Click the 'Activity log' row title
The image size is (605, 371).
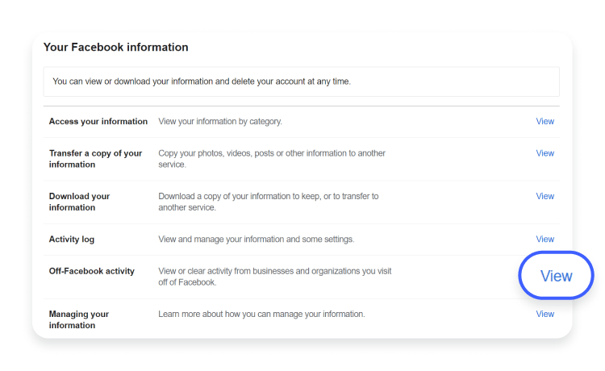(71, 240)
